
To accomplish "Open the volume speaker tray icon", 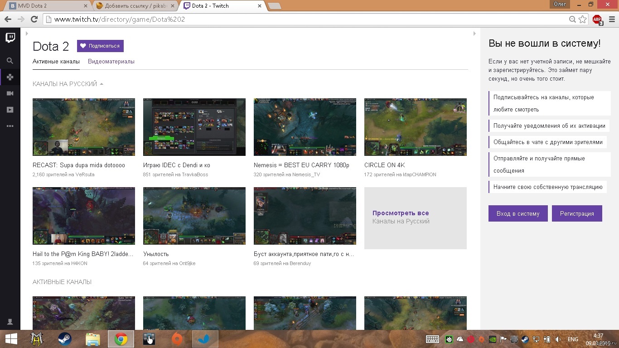I will [558, 339].
